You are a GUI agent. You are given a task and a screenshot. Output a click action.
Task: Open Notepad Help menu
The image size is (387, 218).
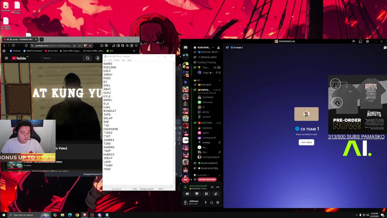[x=129, y=60]
